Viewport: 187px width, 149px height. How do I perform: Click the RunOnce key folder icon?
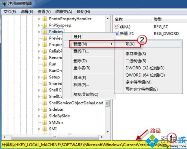45,70
